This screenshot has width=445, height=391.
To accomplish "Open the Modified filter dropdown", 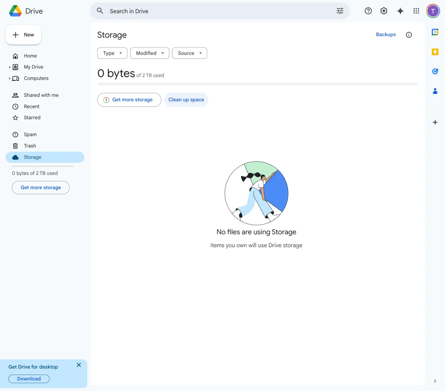I will [x=149, y=53].
